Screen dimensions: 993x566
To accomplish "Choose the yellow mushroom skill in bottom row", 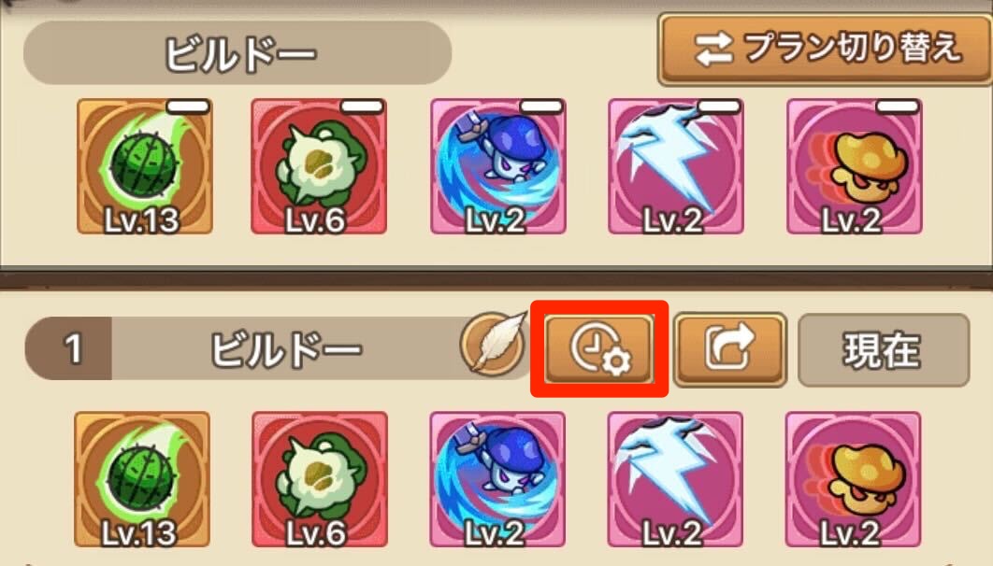I will coord(853,479).
